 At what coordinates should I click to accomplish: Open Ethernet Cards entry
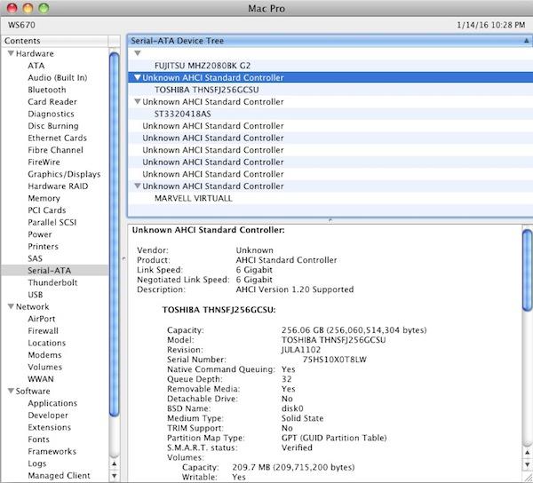[x=57, y=138]
